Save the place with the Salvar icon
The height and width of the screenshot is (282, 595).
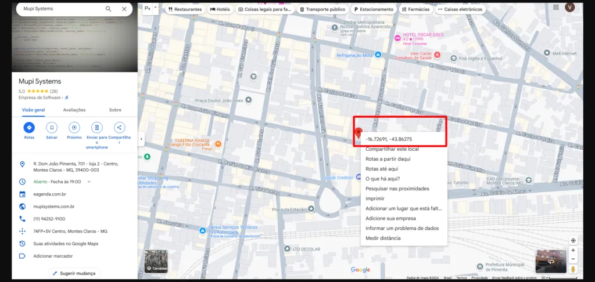click(52, 128)
